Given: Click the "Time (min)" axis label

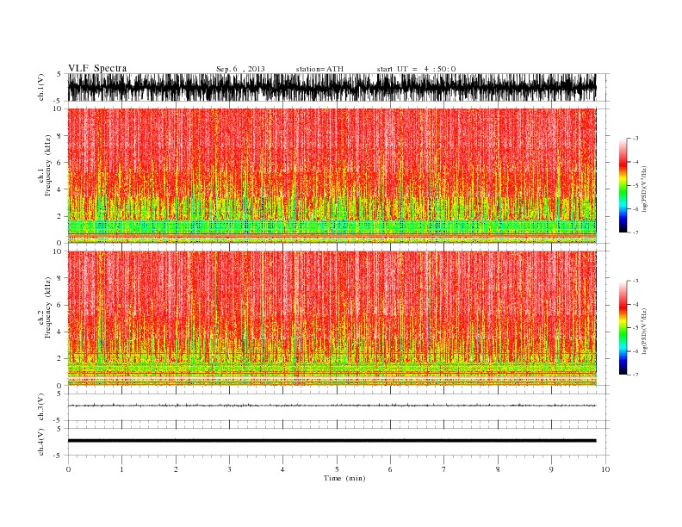Looking at the screenshot, I should 344,478.
